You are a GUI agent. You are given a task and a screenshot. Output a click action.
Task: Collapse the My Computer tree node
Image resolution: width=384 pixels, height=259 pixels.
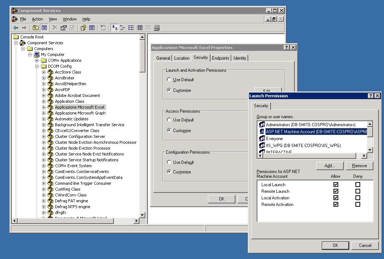coord(30,55)
